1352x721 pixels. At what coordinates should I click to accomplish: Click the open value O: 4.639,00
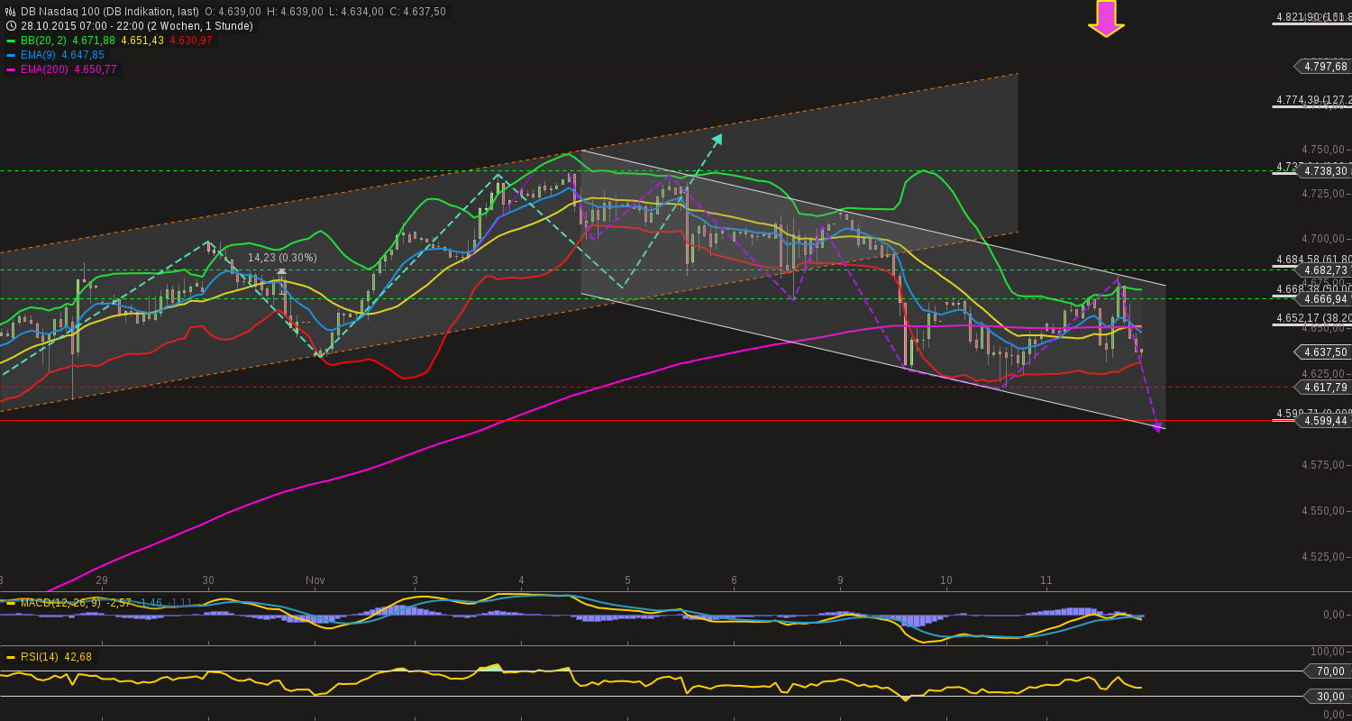tap(233, 12)
